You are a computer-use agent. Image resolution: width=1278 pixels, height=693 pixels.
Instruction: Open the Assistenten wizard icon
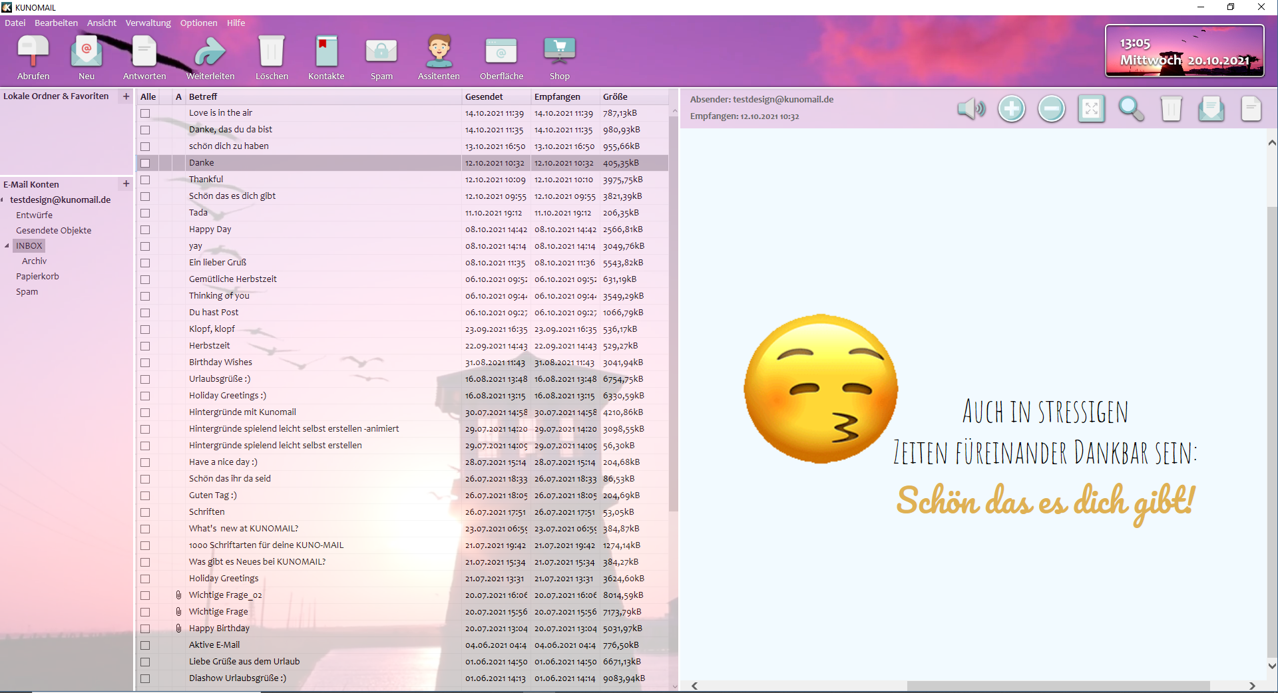[x=439, y=57]
